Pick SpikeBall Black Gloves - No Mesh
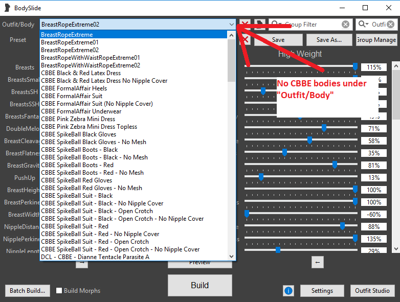 click(134, 142)
